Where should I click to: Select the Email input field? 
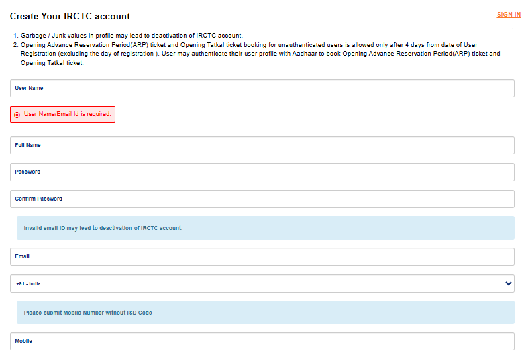[x=262, y=256]
